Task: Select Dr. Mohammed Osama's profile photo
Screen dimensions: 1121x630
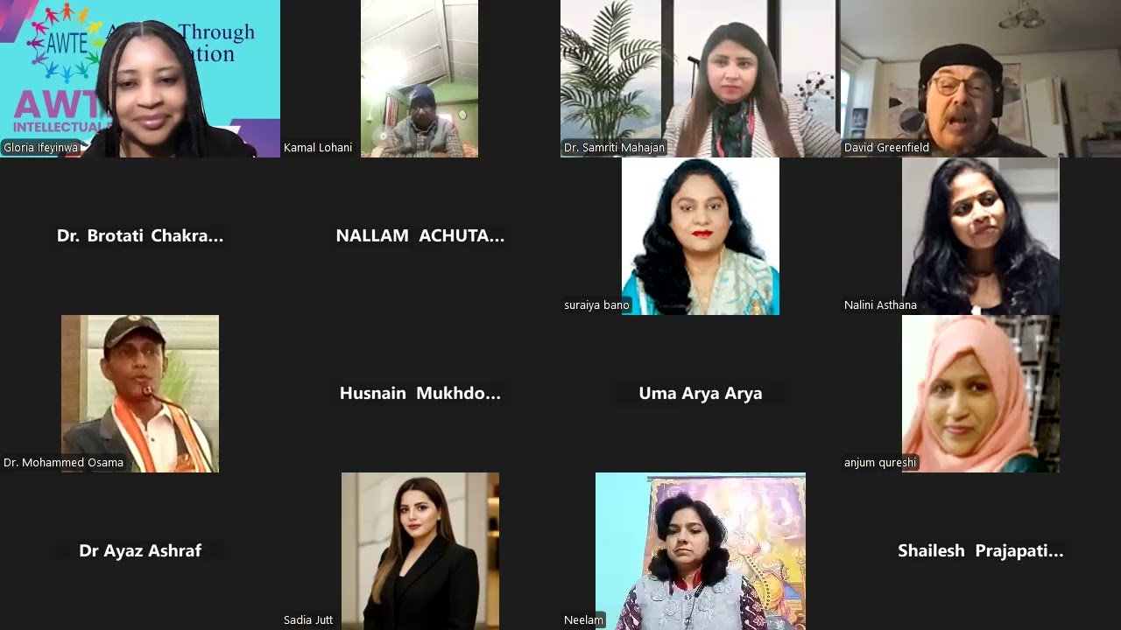Action: click(140, 394)
